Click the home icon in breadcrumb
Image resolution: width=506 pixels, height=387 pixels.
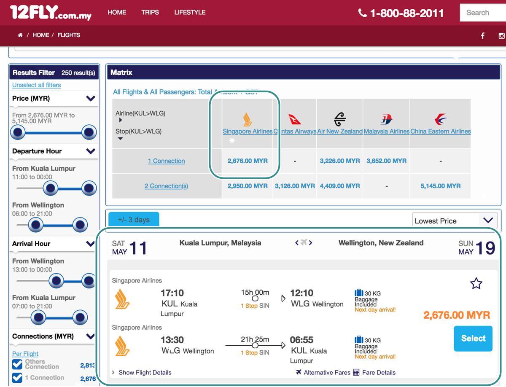[20, 35]
